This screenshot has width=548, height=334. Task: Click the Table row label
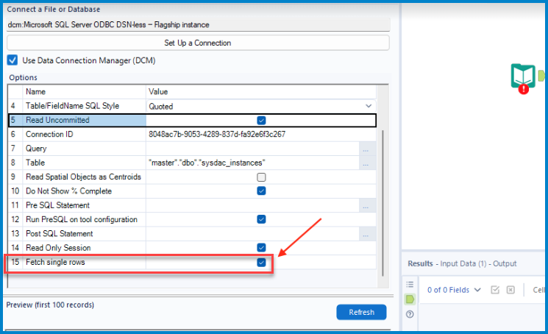35,163
